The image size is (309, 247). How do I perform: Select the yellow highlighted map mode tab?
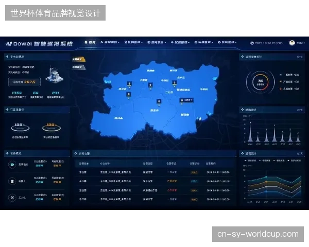pyautogui.click(x=79, y=59)
